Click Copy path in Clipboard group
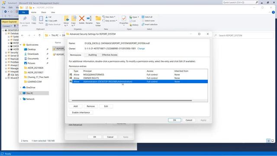This screenshot has height=156, width=277. (51, 21)
